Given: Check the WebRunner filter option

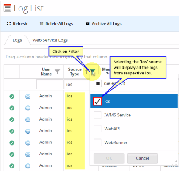Looking at the screenshot, I should point(97,143).
